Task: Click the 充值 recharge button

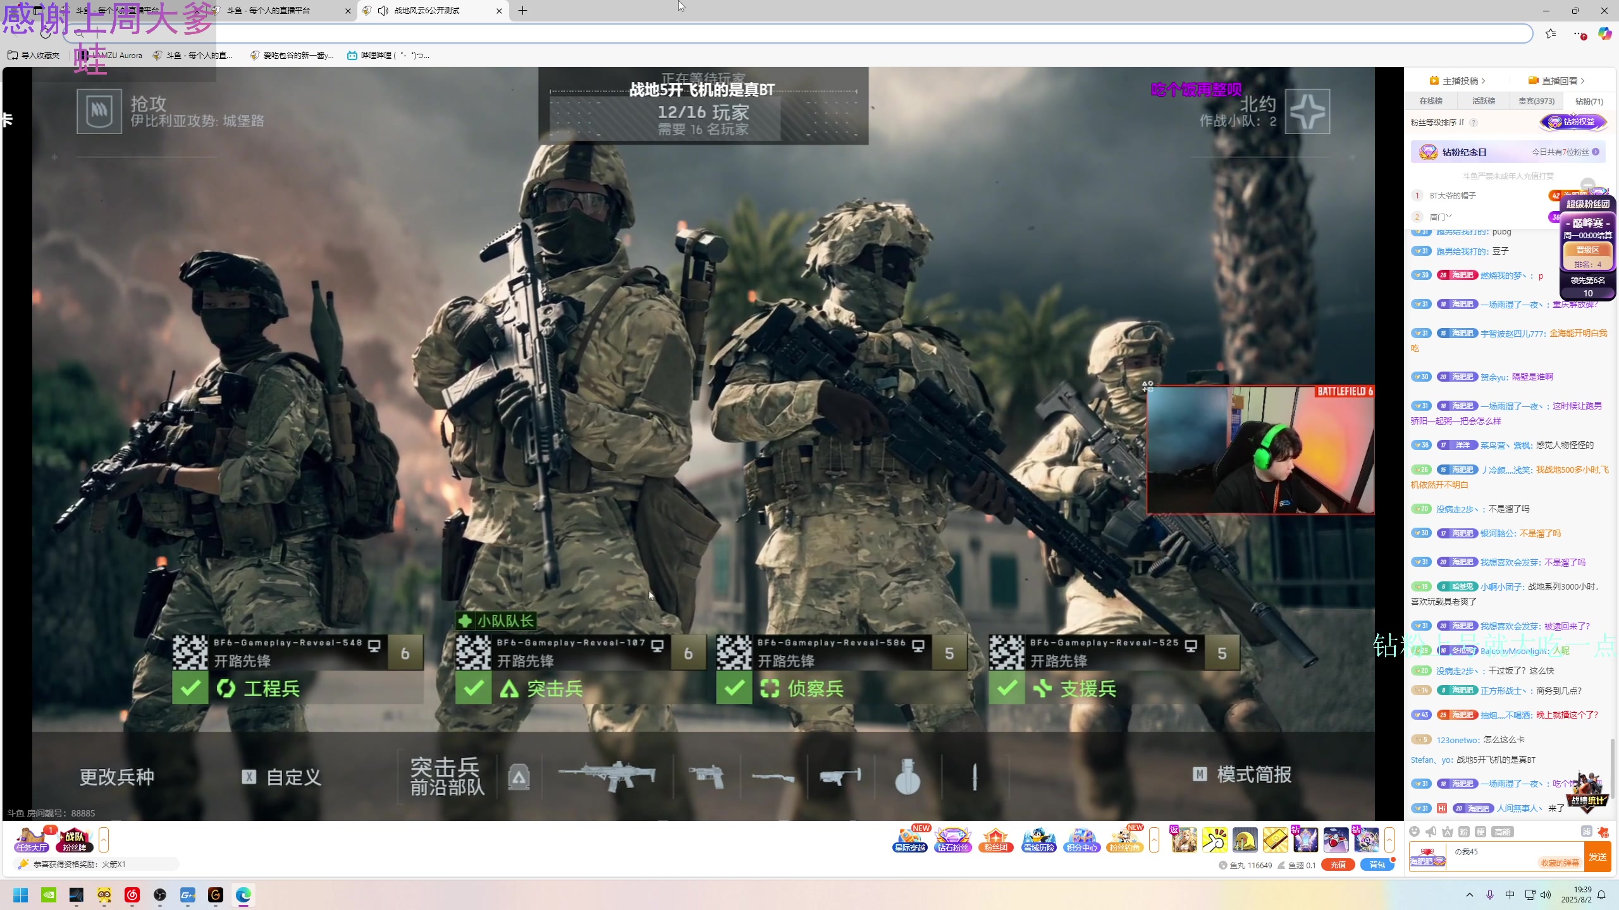Action: [1338, 865]
